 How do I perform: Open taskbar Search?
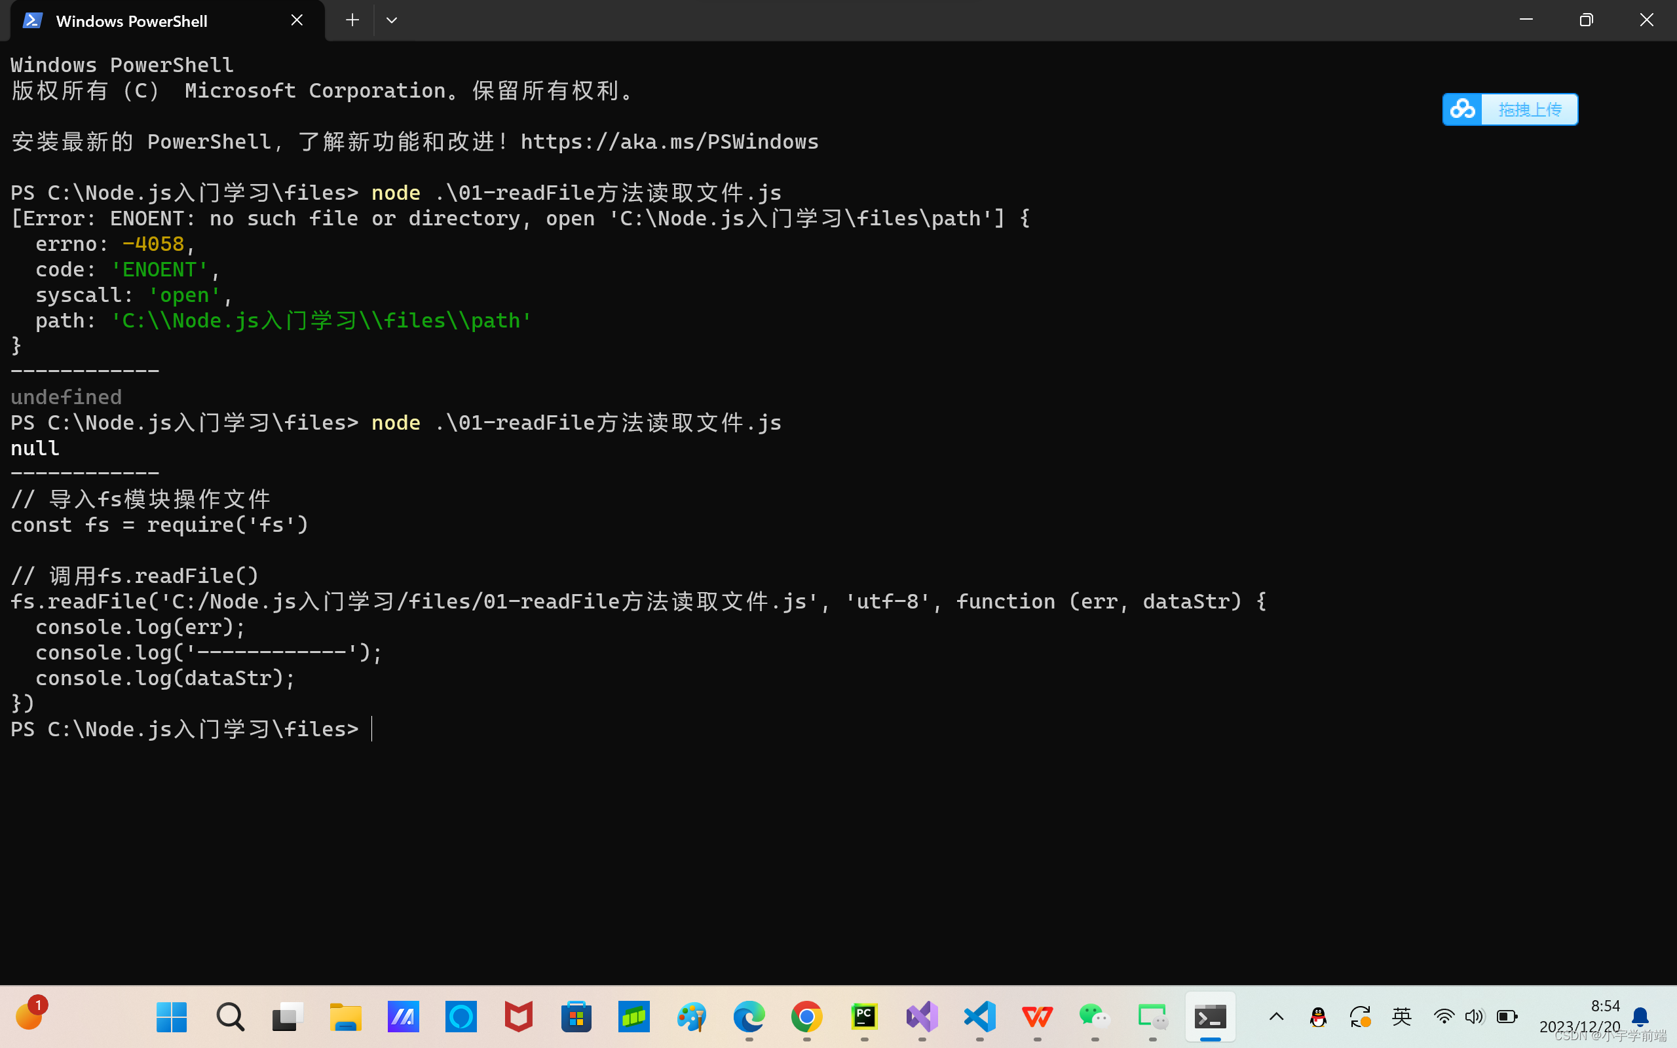pos(229,1017)
